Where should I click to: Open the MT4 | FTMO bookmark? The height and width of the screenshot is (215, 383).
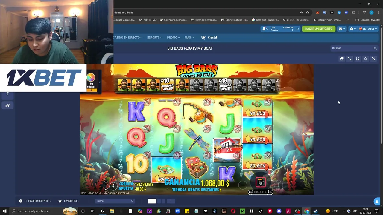tap(148, 20)
